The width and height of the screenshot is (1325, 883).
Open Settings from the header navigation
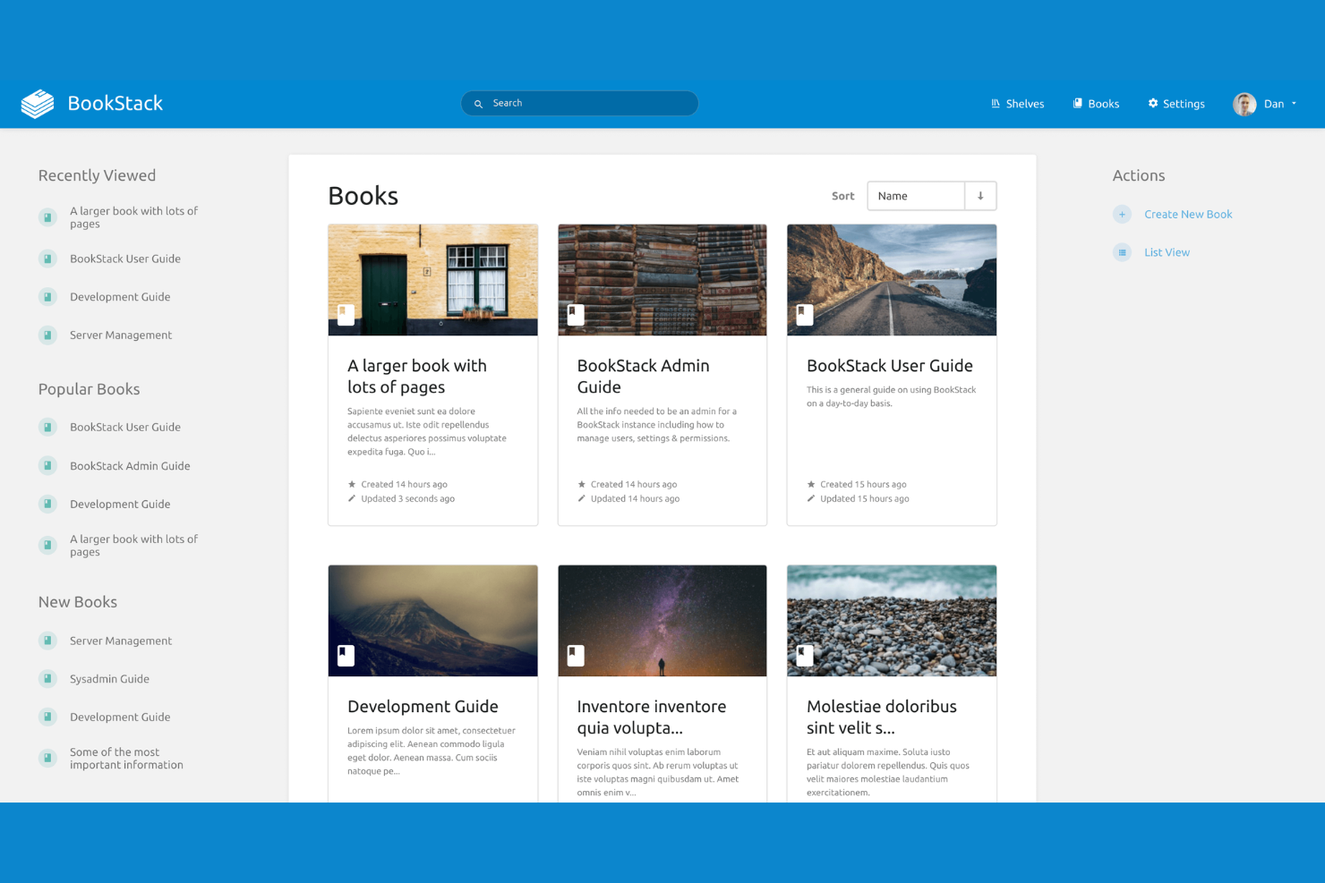tap(1176, 104)
